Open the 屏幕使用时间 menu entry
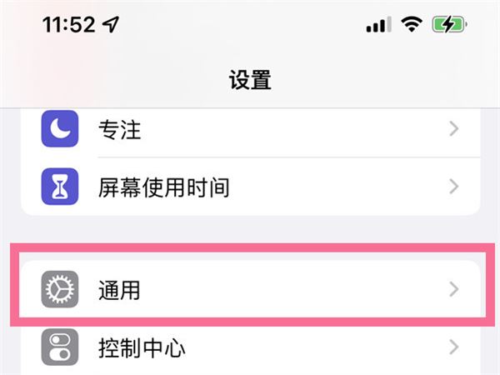The image size is (500, 375). pos(163,187)
